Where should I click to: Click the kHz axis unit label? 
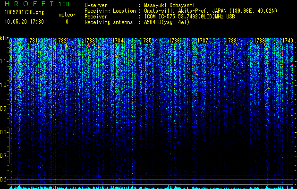[5, 38]
